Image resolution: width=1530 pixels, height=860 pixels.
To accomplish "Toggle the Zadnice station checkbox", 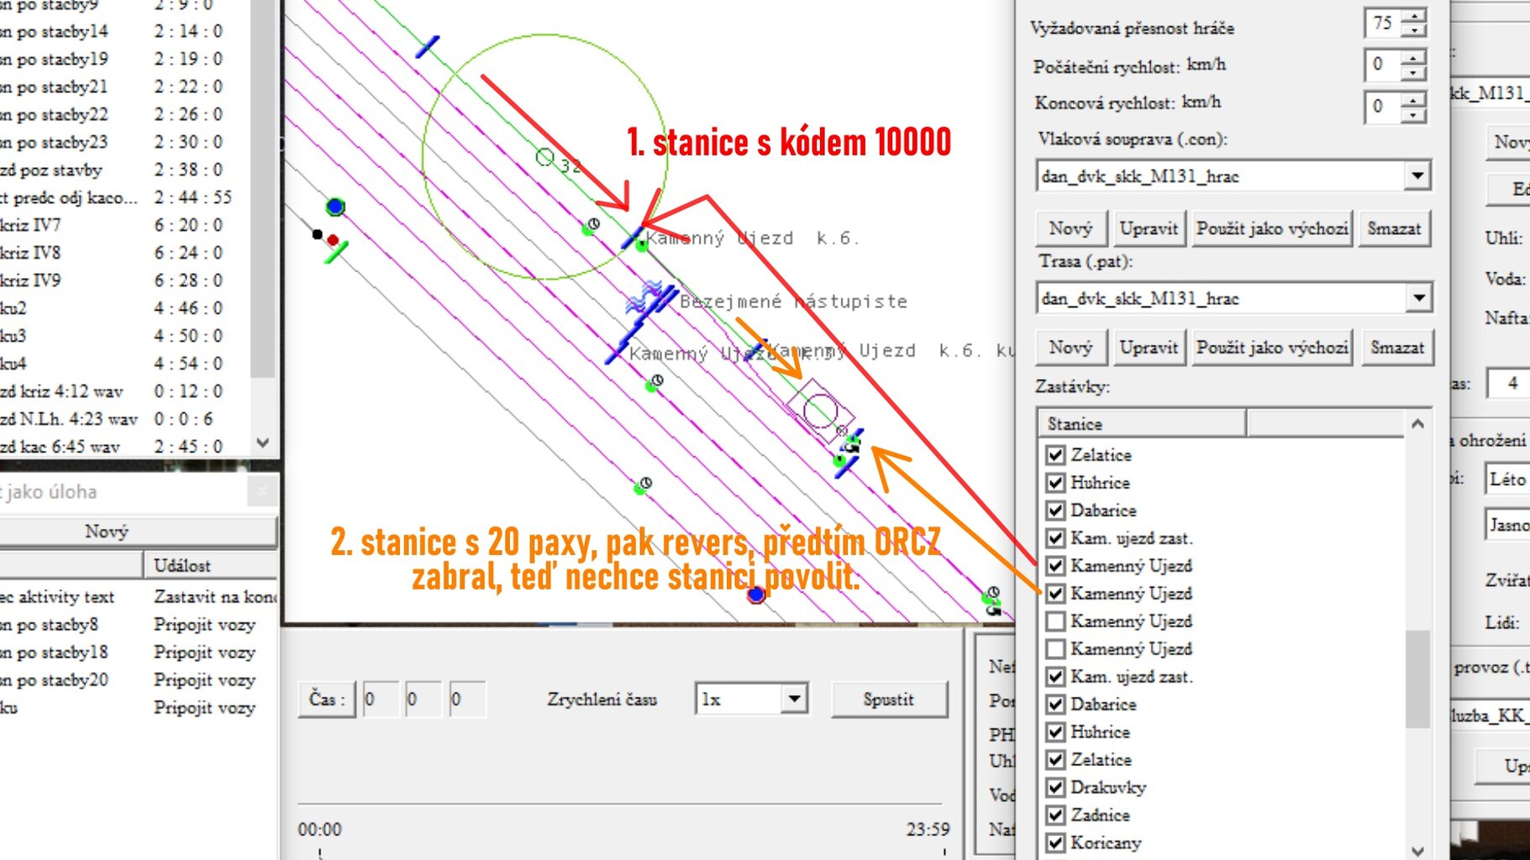I will (1056, 815).
